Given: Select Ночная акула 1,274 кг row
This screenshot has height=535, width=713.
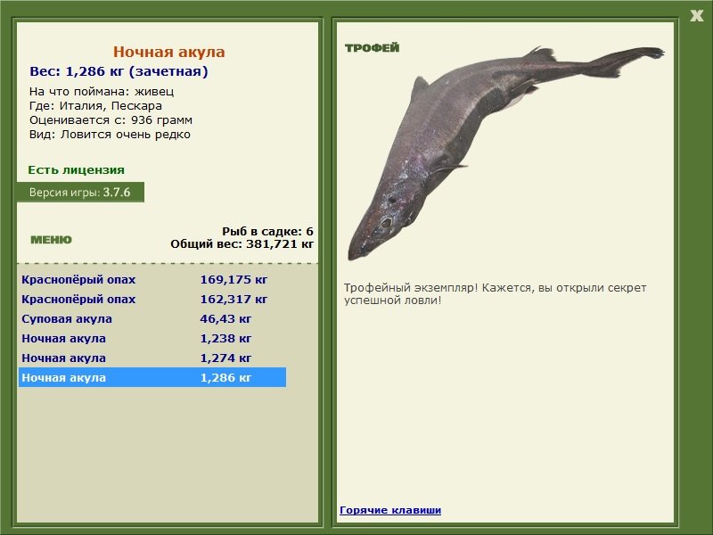Looking at the screenshot, I should (x=152, y=358).
